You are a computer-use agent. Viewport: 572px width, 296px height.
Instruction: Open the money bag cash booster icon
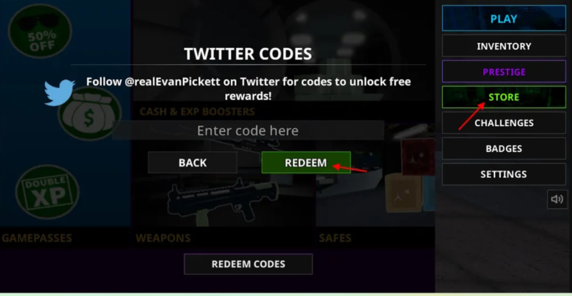(89, 114)
